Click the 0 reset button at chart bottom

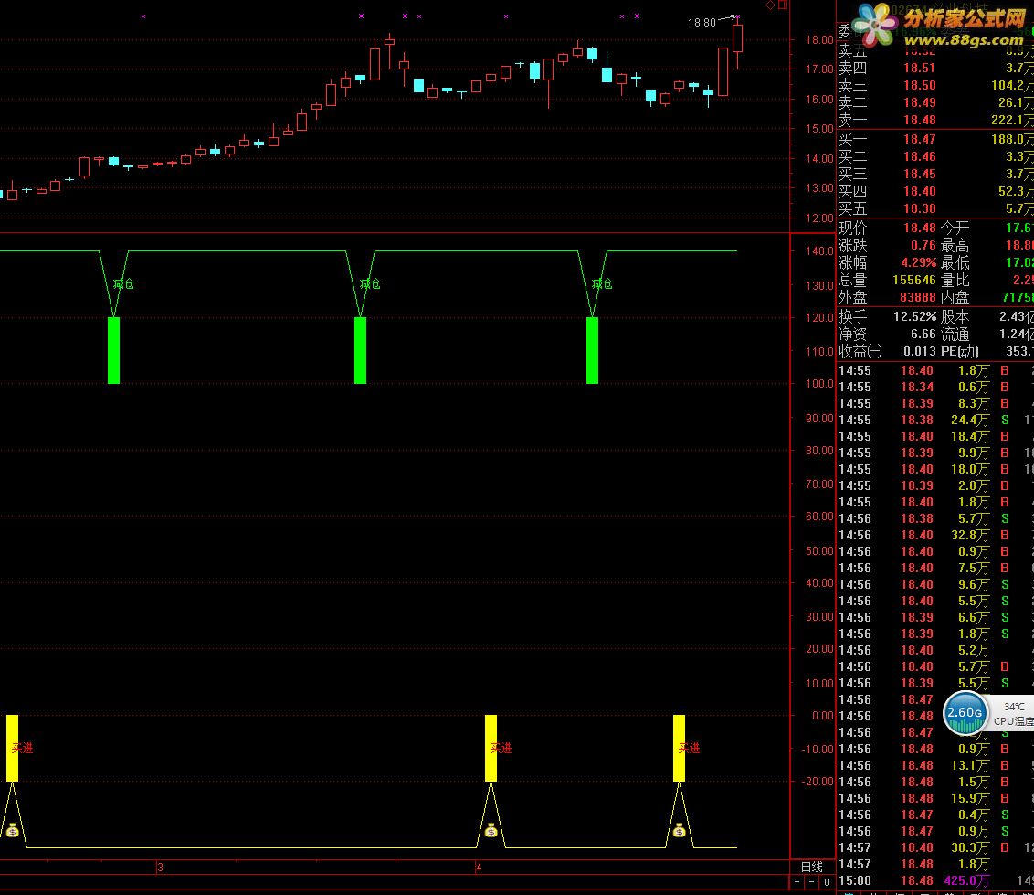pos(827,882)
